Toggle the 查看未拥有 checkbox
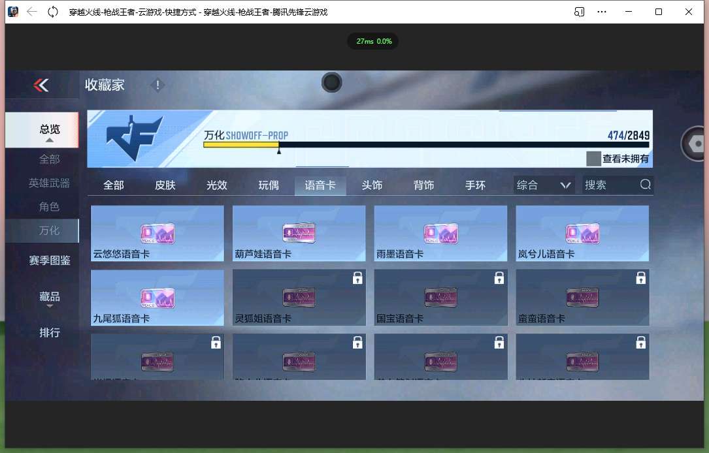This screenshot has width=709, height=453. tap(593, 159)
